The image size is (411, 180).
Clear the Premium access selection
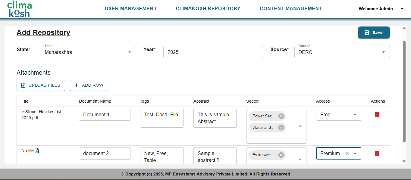(347, 154)
